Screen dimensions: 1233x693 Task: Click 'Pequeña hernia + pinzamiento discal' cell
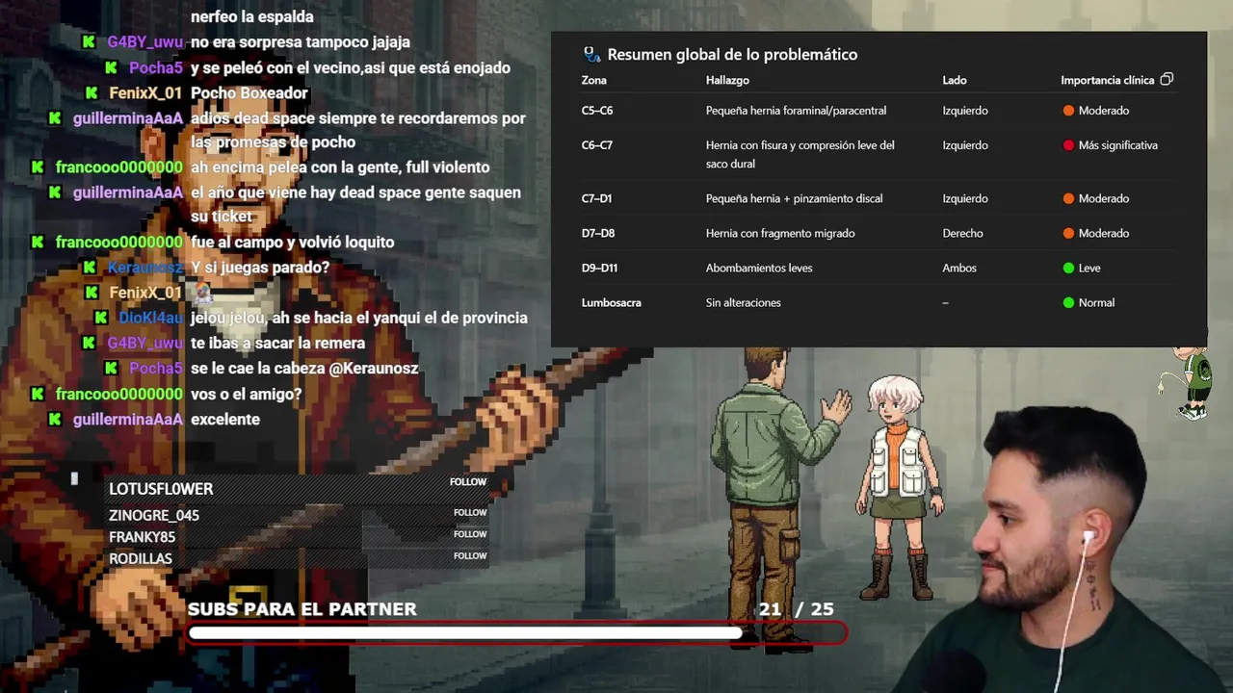(794, 198)
